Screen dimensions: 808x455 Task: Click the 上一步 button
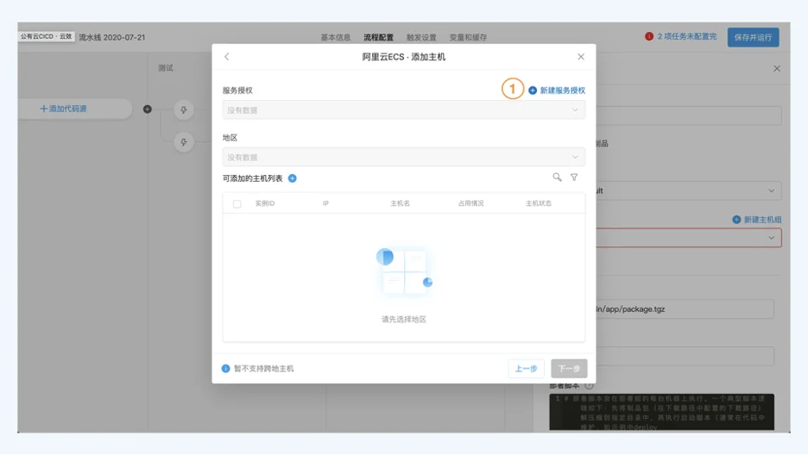(x=526, y=369)
